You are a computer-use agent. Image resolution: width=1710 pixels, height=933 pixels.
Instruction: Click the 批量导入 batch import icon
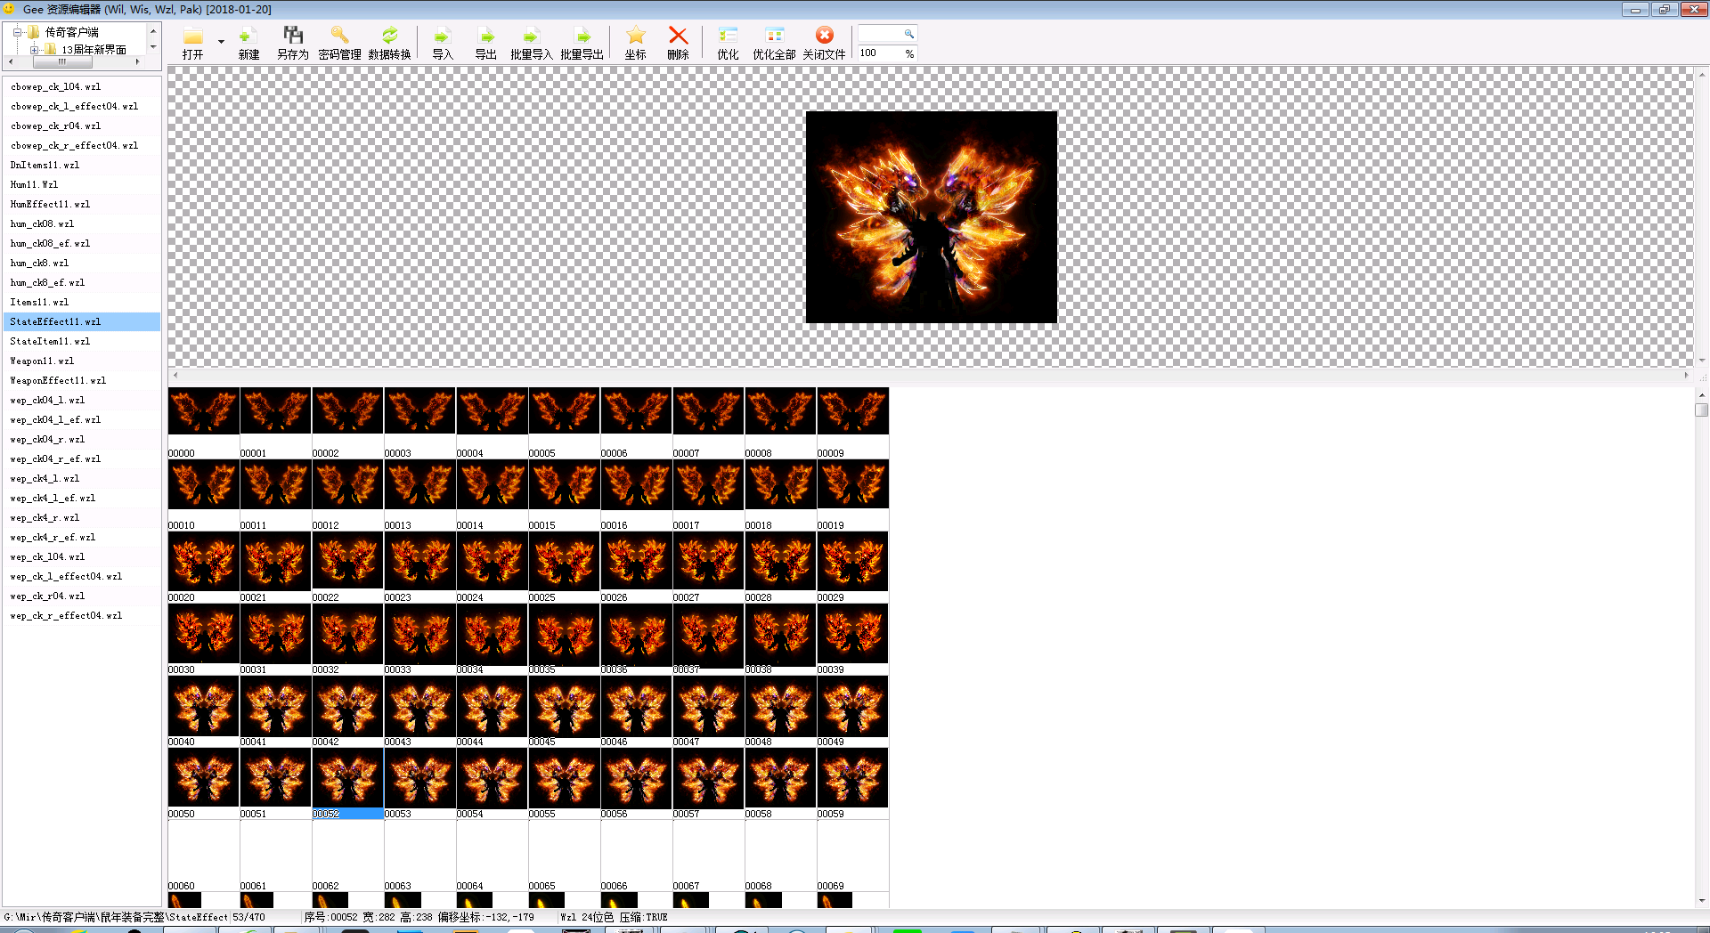531,36
